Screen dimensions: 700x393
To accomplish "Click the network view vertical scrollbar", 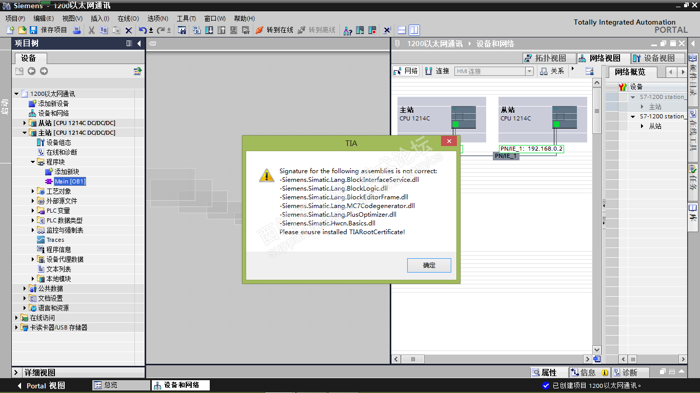I will point(596,111).
